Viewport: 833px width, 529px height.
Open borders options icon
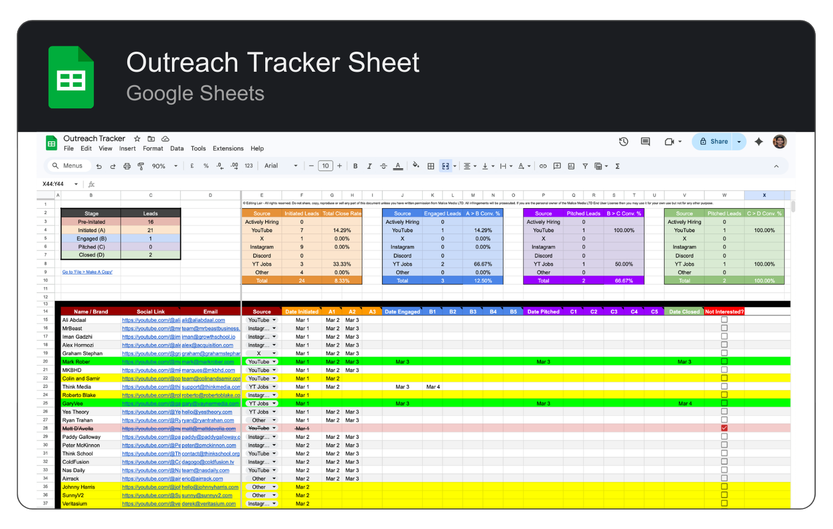[431, 166]
